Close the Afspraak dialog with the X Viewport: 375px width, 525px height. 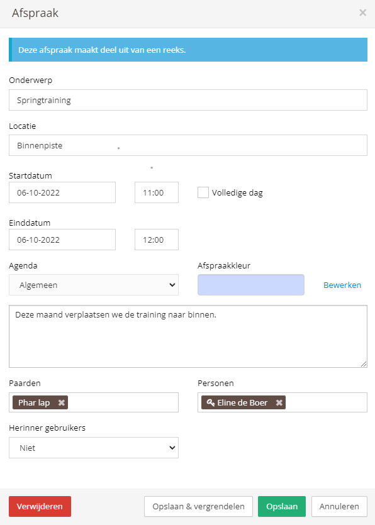[362, 13]
